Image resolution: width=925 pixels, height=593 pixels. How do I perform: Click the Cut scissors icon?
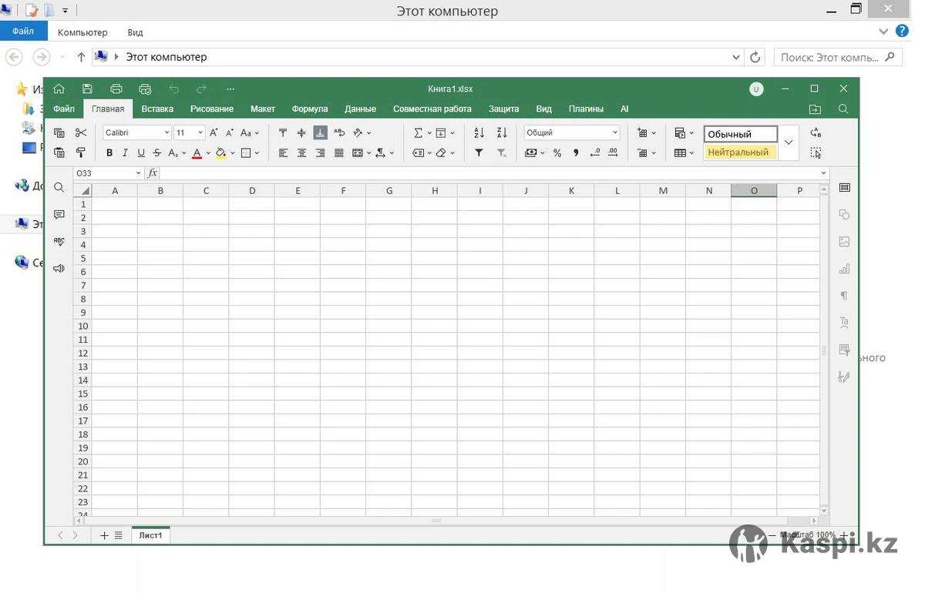80,132
